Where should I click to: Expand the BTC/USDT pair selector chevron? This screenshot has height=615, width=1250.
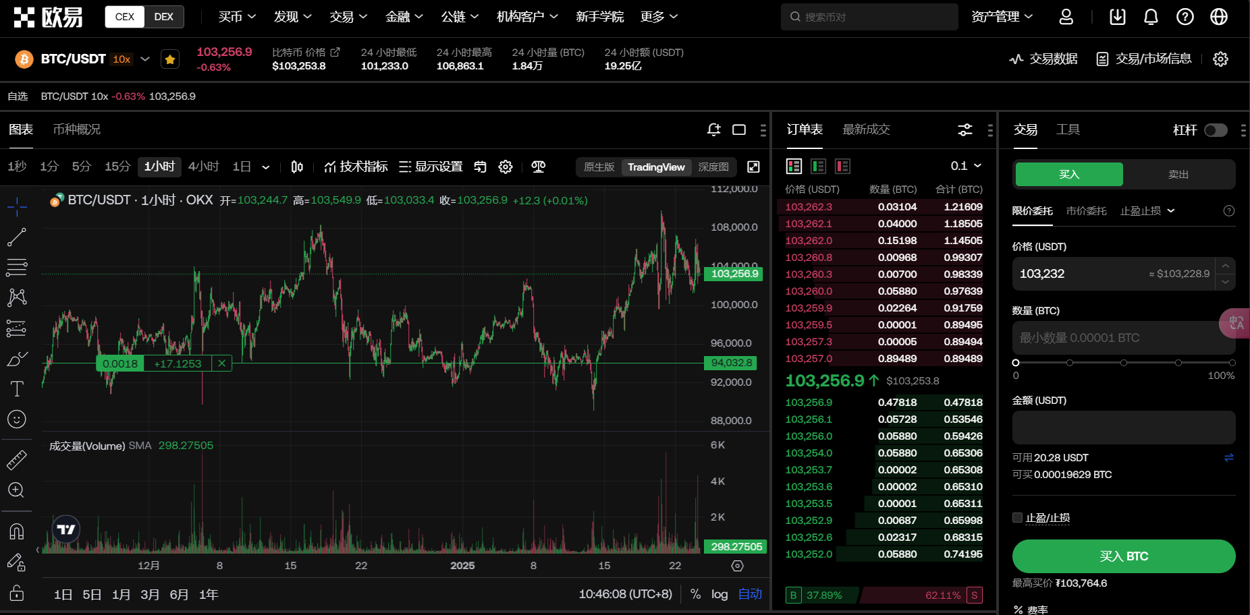[x=145, y=59]
